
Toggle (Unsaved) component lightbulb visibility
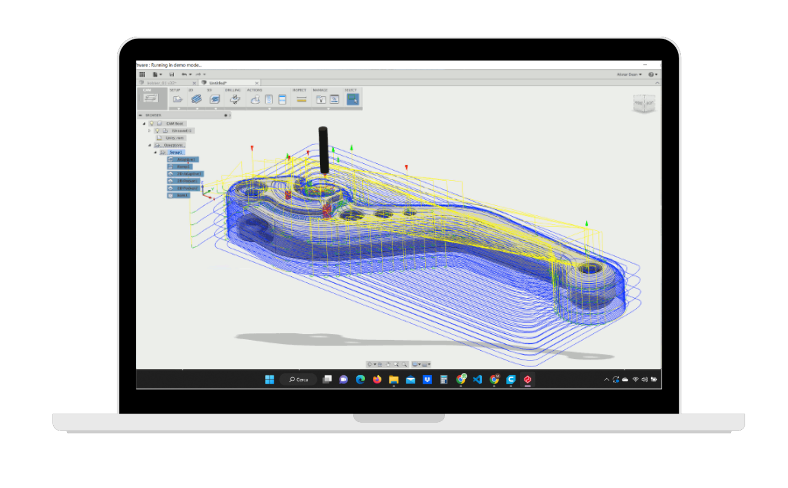[x=157, y=131]
